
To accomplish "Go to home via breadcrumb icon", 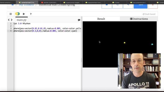I will tap(13, 5).
